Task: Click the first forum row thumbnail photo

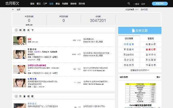Action: point(20,41)
